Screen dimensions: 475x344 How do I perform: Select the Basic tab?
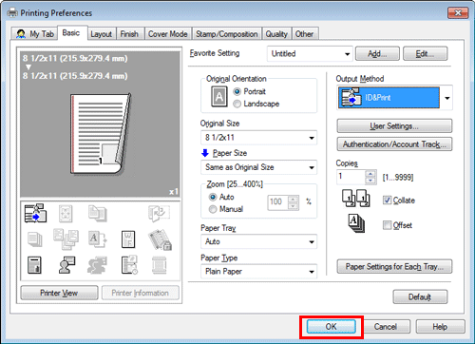tap(71, 33)
